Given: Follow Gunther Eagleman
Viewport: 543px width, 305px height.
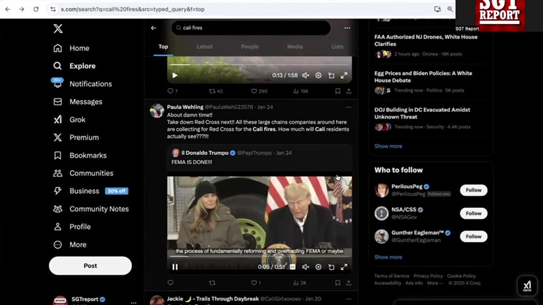Looking at the screenshot, I should click(x=473, y=236).
